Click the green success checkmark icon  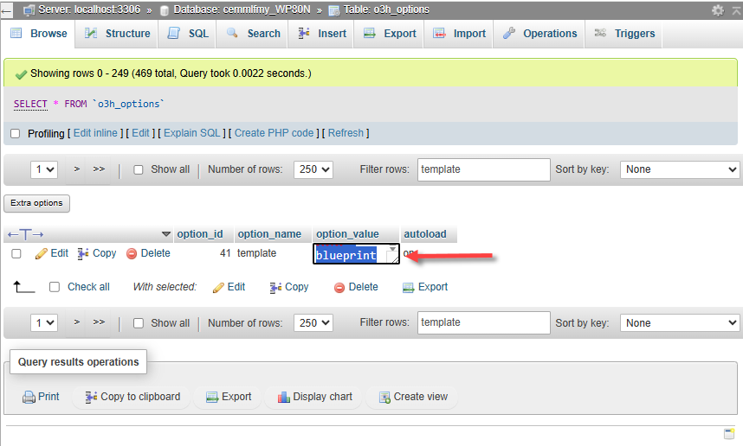point(21,74)
